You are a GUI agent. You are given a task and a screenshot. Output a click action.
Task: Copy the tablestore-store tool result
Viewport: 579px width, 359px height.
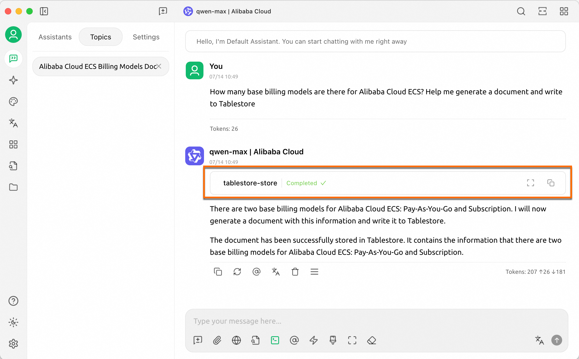tap(551, 183)
